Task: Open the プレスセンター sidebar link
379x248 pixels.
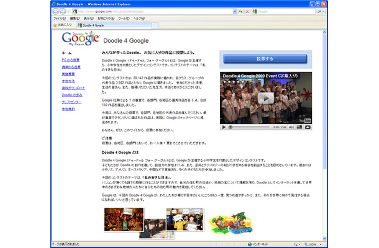Action: tap(71, 102)
